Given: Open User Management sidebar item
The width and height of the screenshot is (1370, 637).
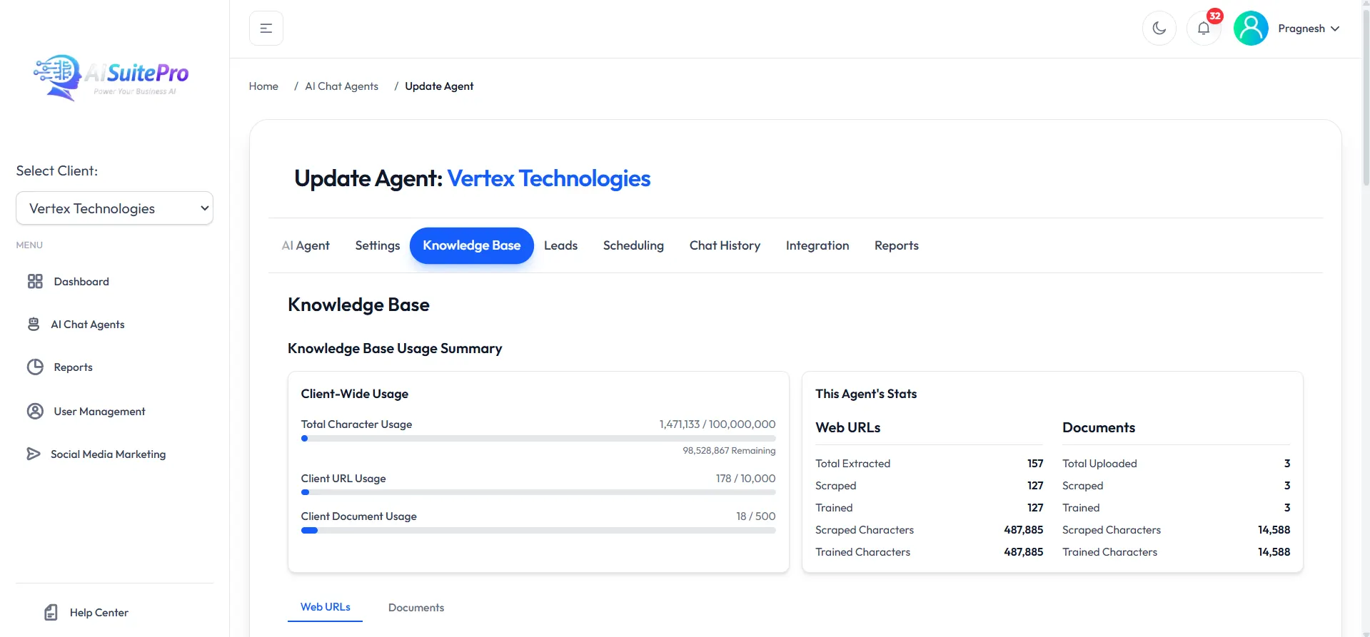Looking at the screenshot, I should (100, 412).
